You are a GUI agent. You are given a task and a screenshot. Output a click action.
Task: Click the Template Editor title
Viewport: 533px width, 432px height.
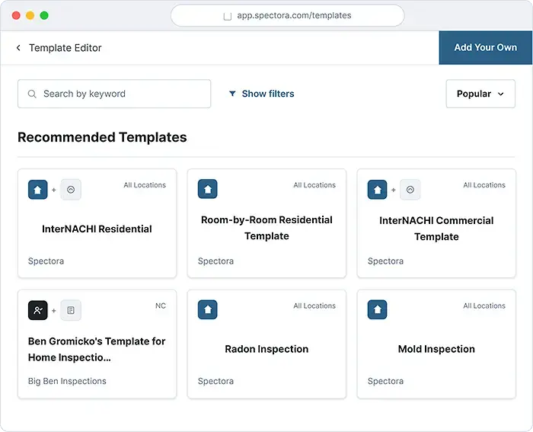pyautogui.click(x=65, y=48)
